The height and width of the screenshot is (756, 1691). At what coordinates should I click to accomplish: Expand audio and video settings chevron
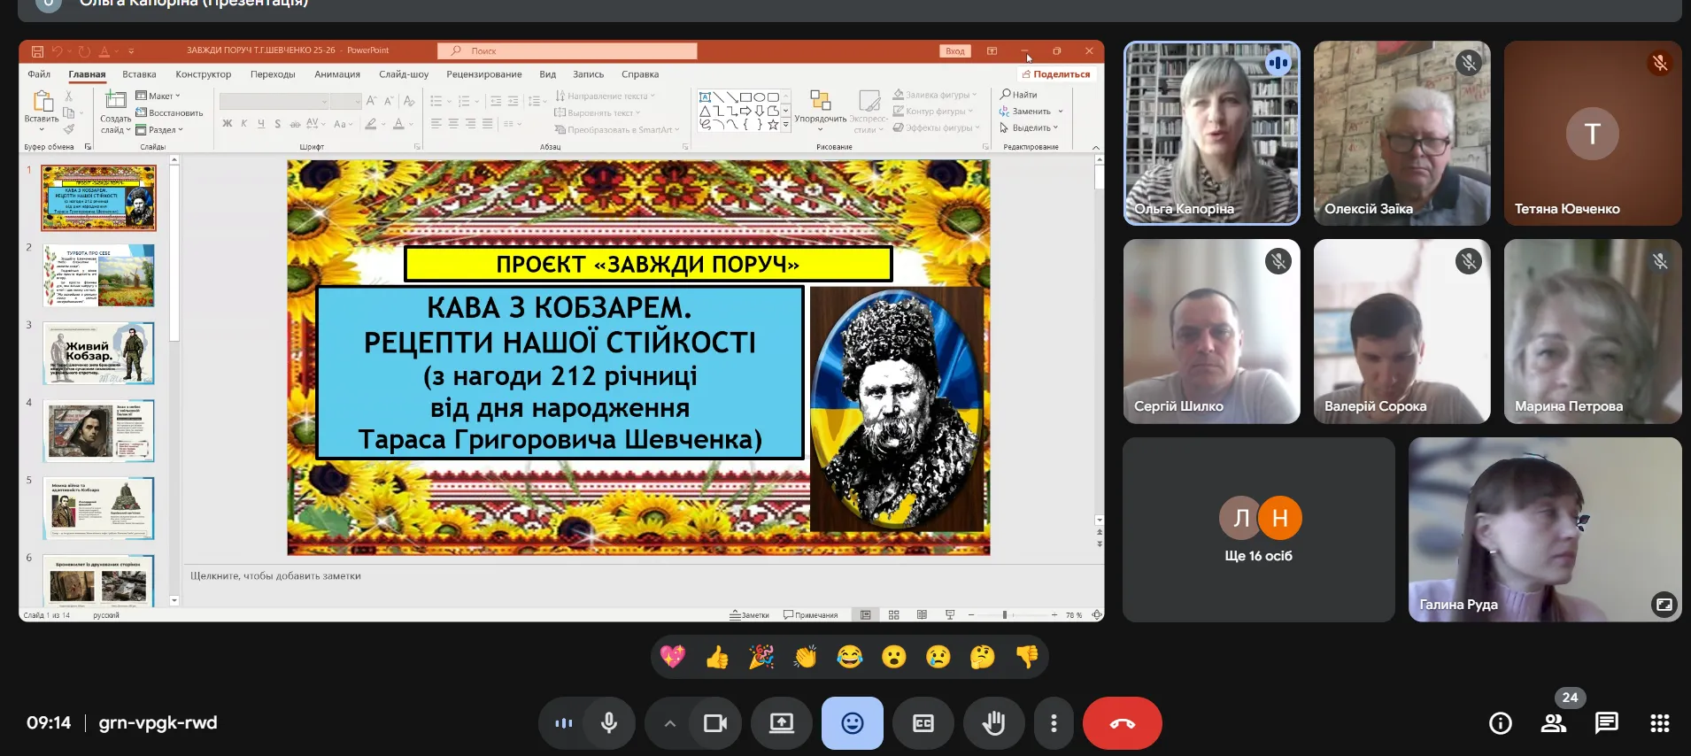670,723
